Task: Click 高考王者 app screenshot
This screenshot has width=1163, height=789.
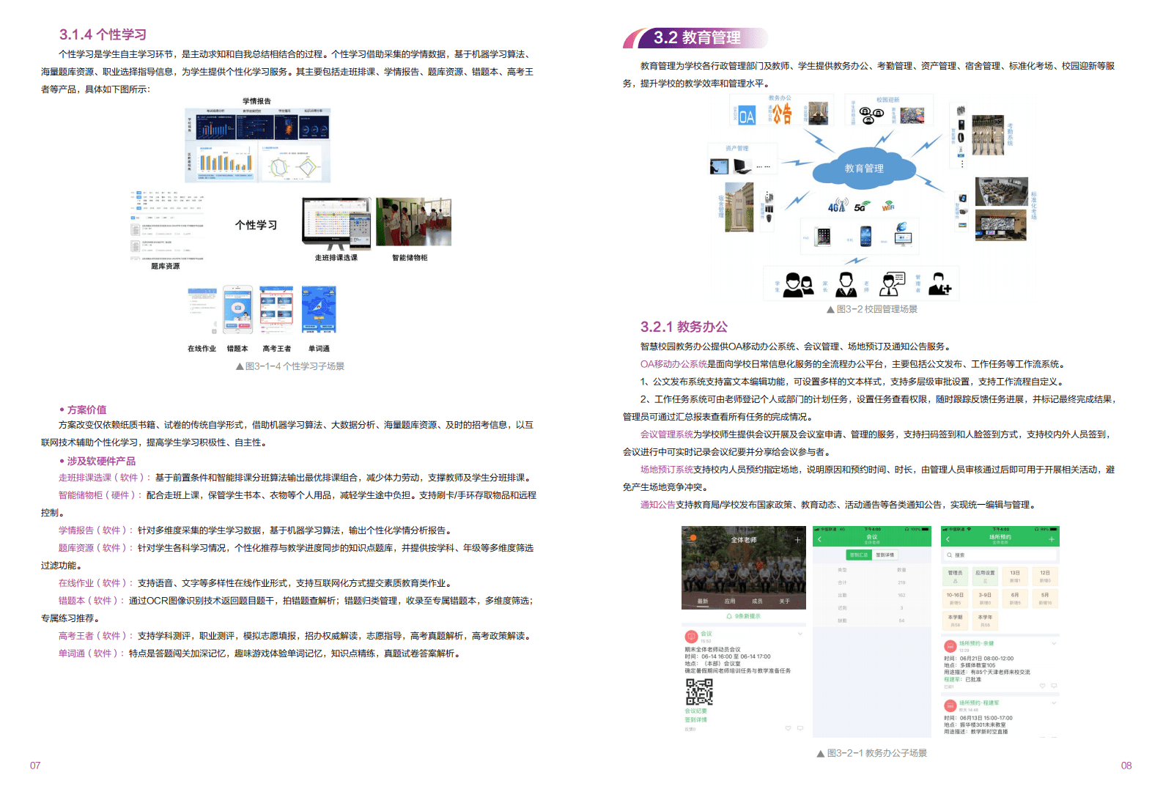Action: [276, 310]
